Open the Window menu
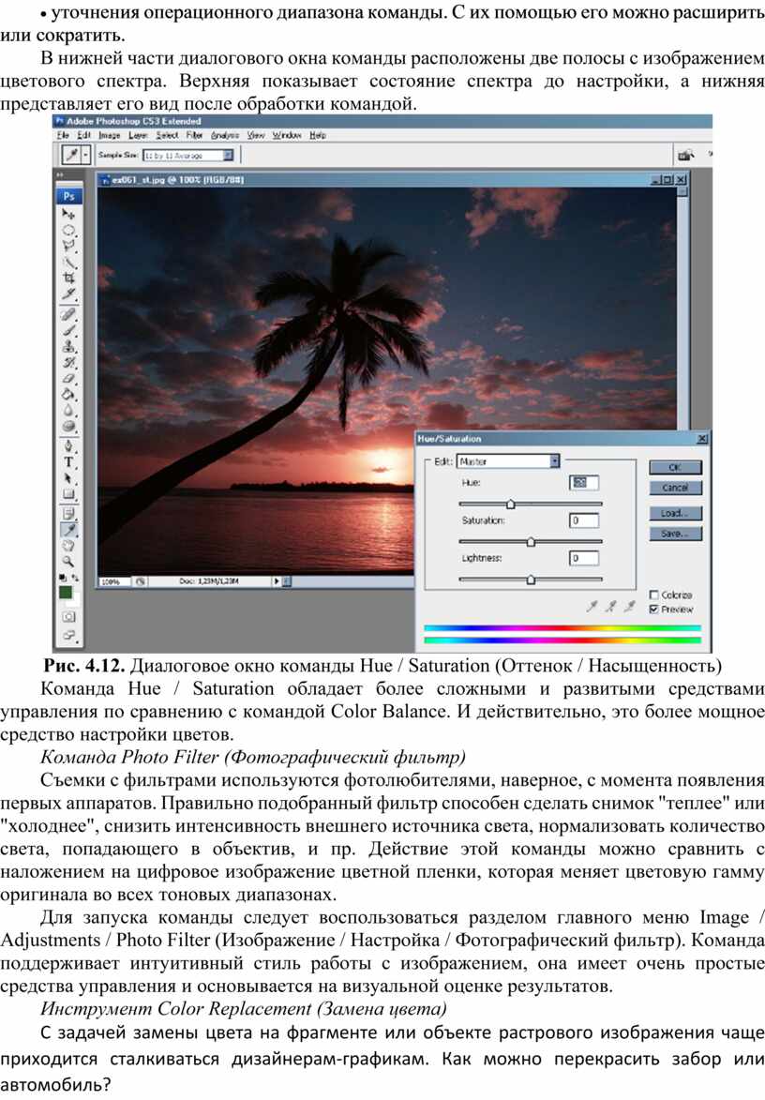 287,135
